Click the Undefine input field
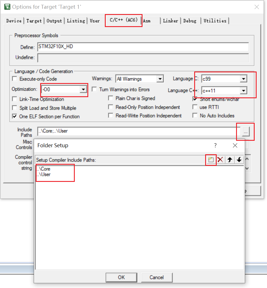This screenshot has height=288, width=267. (x=143, y=58)
